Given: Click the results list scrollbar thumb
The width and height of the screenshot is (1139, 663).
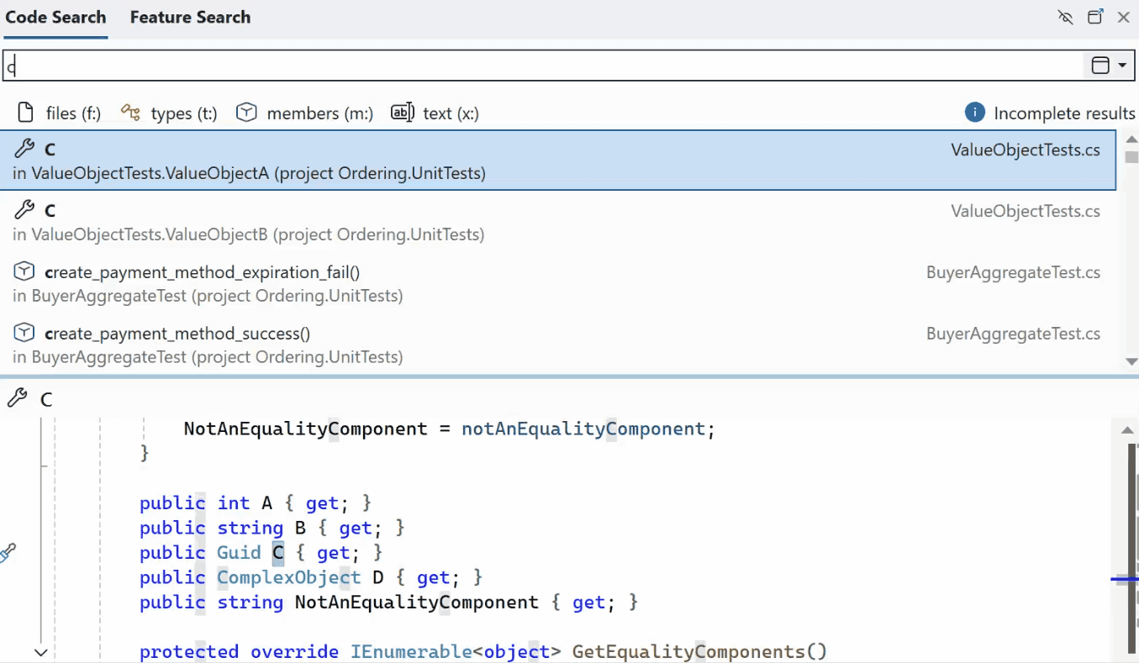Looking at the screenshot, I should [x=1131, y=157].
